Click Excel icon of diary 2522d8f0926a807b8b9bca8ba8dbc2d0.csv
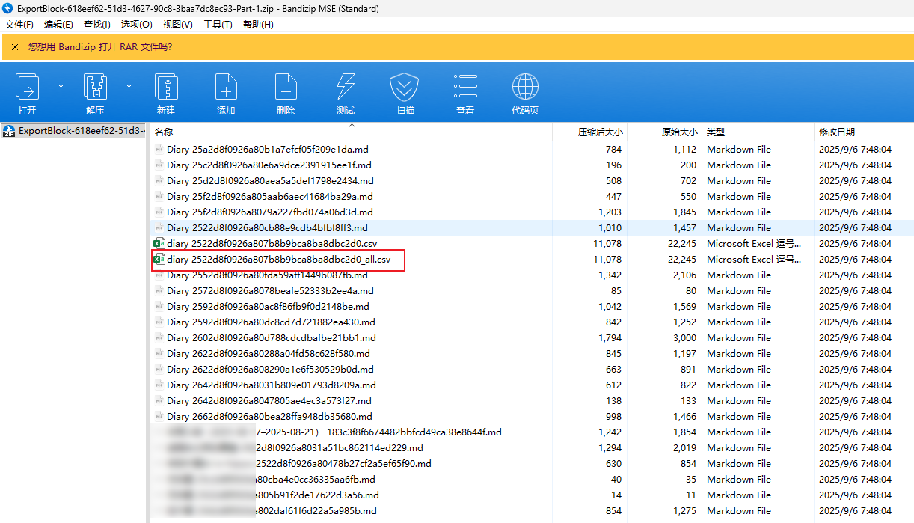914x523 pixels. pyautogui.click(x=159, y=243)
